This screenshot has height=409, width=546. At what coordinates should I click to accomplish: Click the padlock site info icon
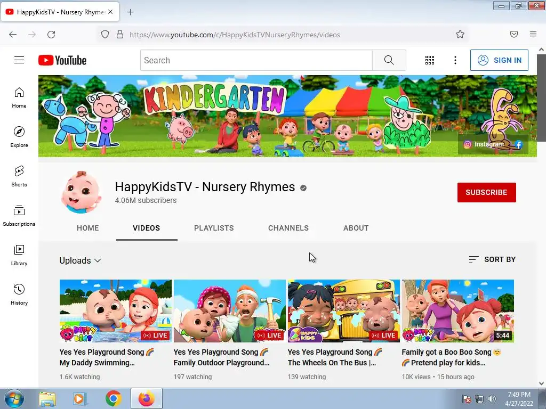click(120, 35)
